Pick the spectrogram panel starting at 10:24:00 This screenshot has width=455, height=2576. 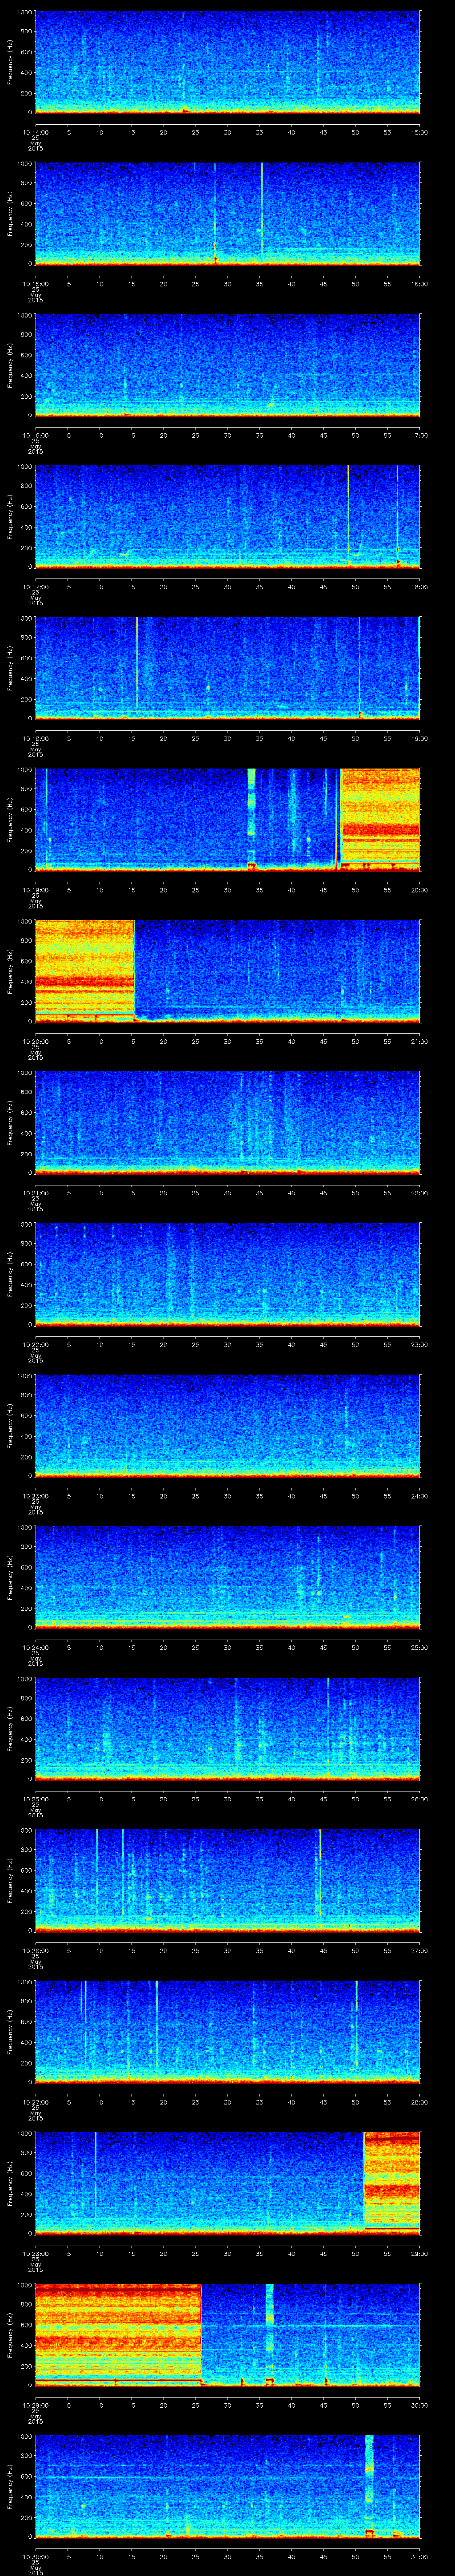[x=227, y=1577]
